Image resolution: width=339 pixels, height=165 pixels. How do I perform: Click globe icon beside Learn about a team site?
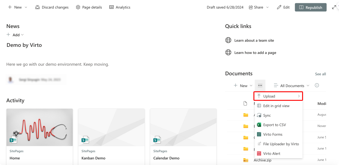[228, 40]
